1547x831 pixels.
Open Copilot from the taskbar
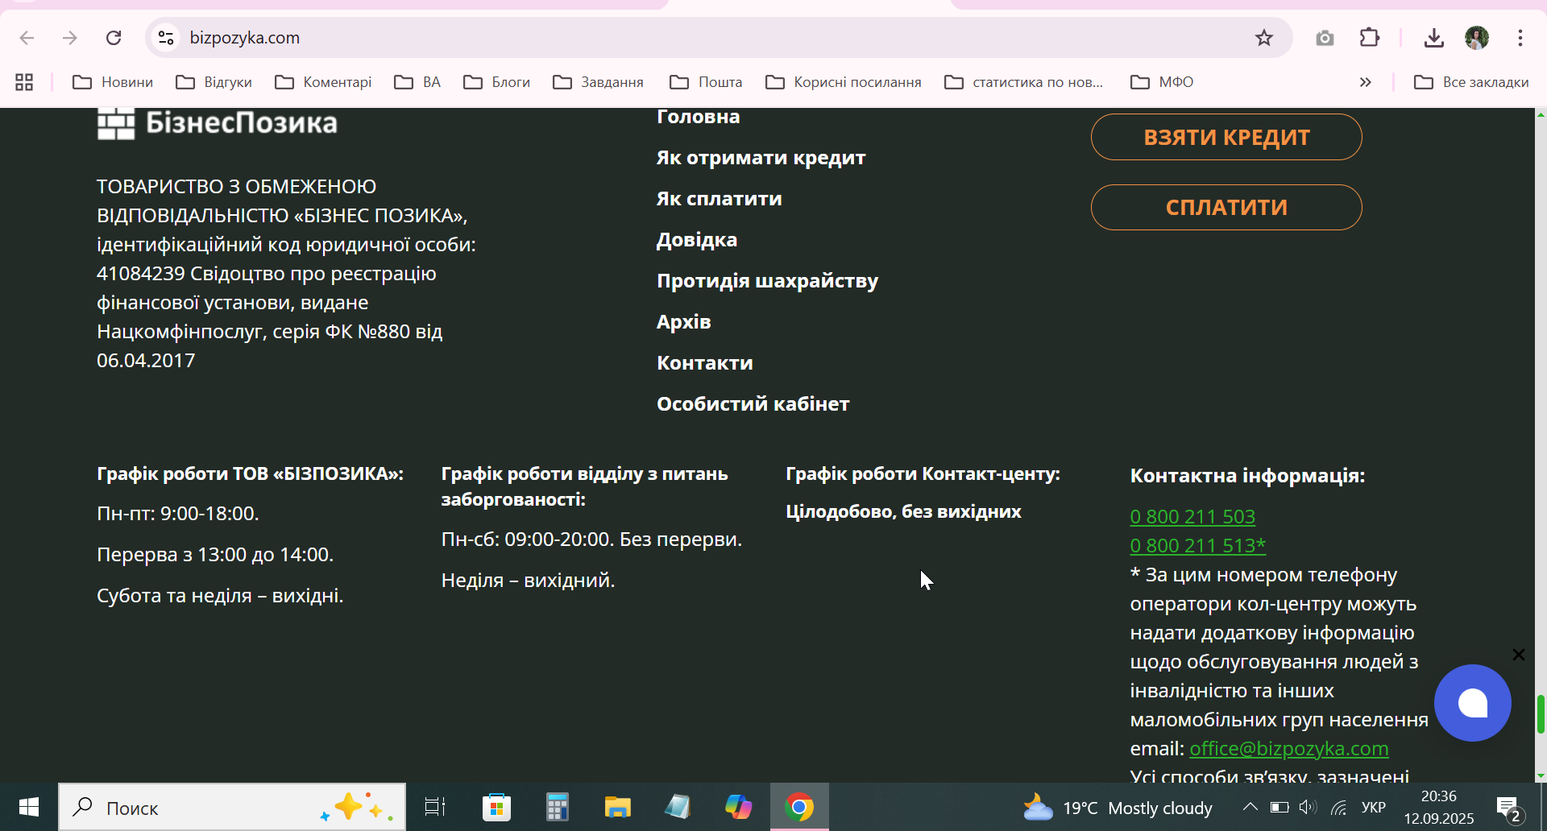[x=738, y=807]
